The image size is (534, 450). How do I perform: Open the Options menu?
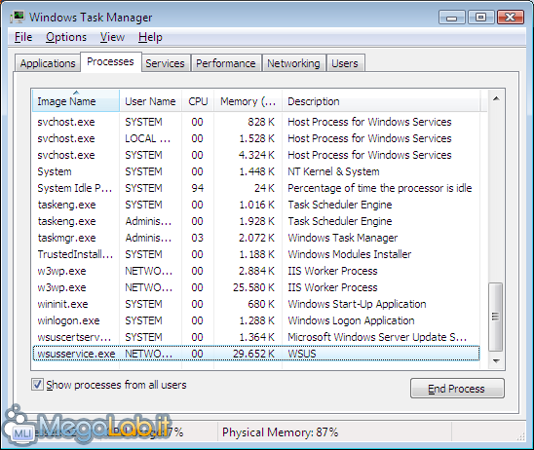[x=66, y=37]
